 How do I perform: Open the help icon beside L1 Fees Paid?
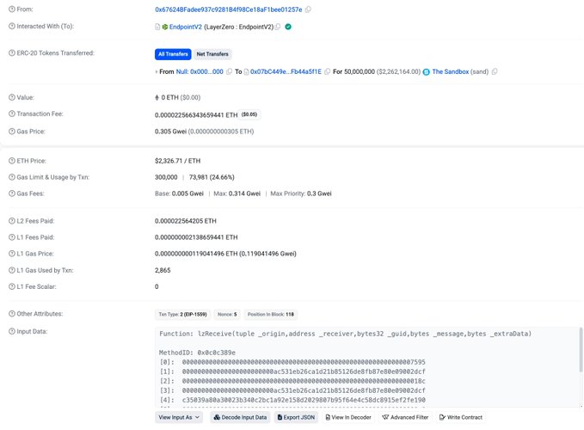12,237
